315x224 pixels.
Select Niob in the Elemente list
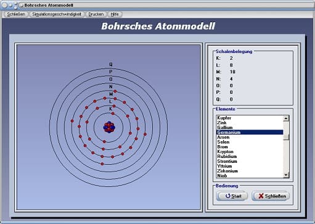pyautogui.click(x=250, y=176)
